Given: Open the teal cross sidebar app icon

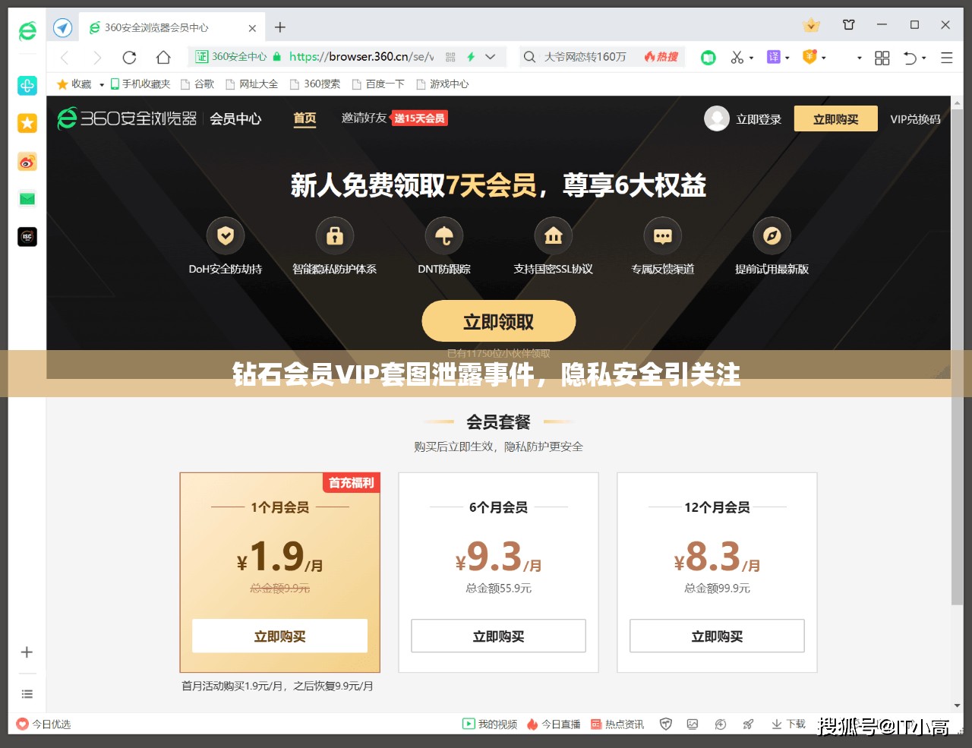Looking at the screenshot, I should coord(27,86).
